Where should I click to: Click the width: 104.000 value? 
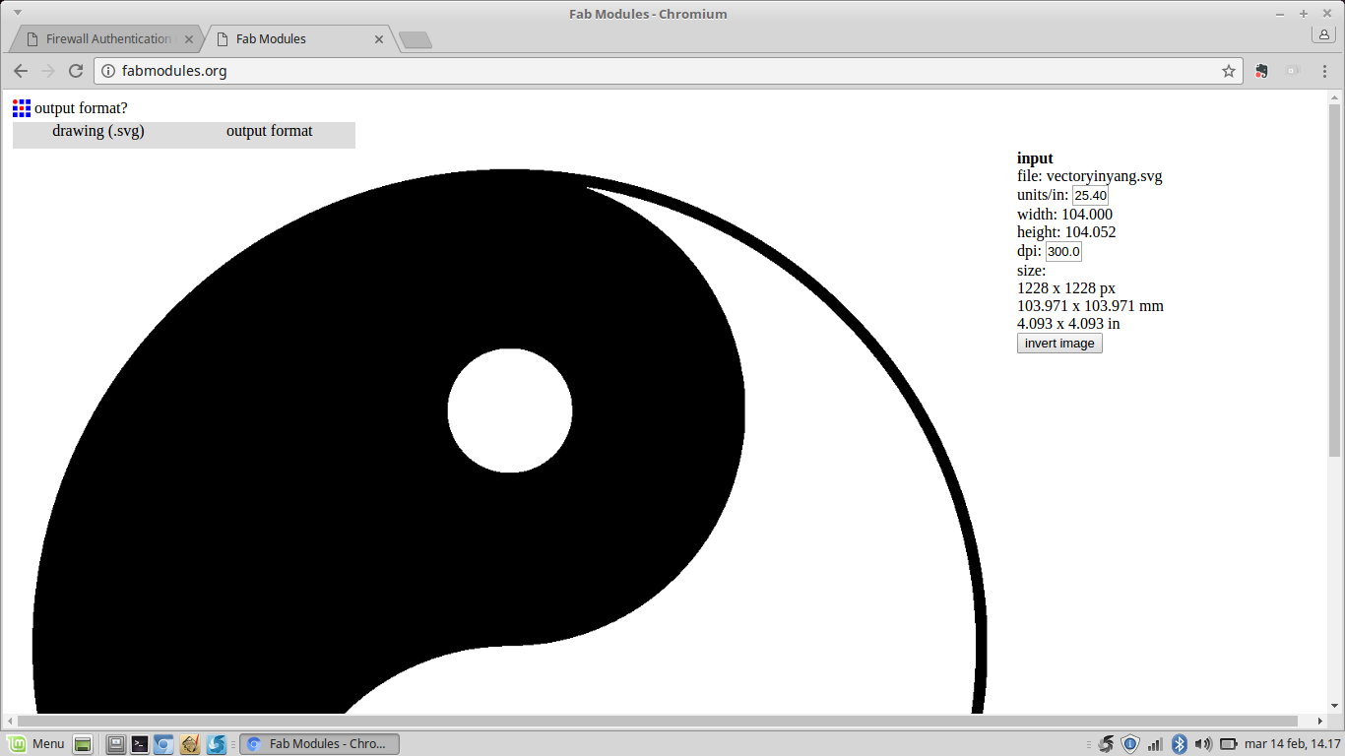click(1065, 215)
